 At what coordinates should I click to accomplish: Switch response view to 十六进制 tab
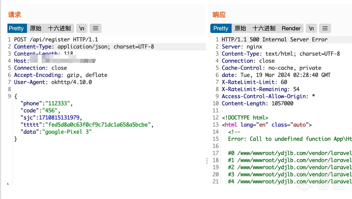(x=264, y=28)
